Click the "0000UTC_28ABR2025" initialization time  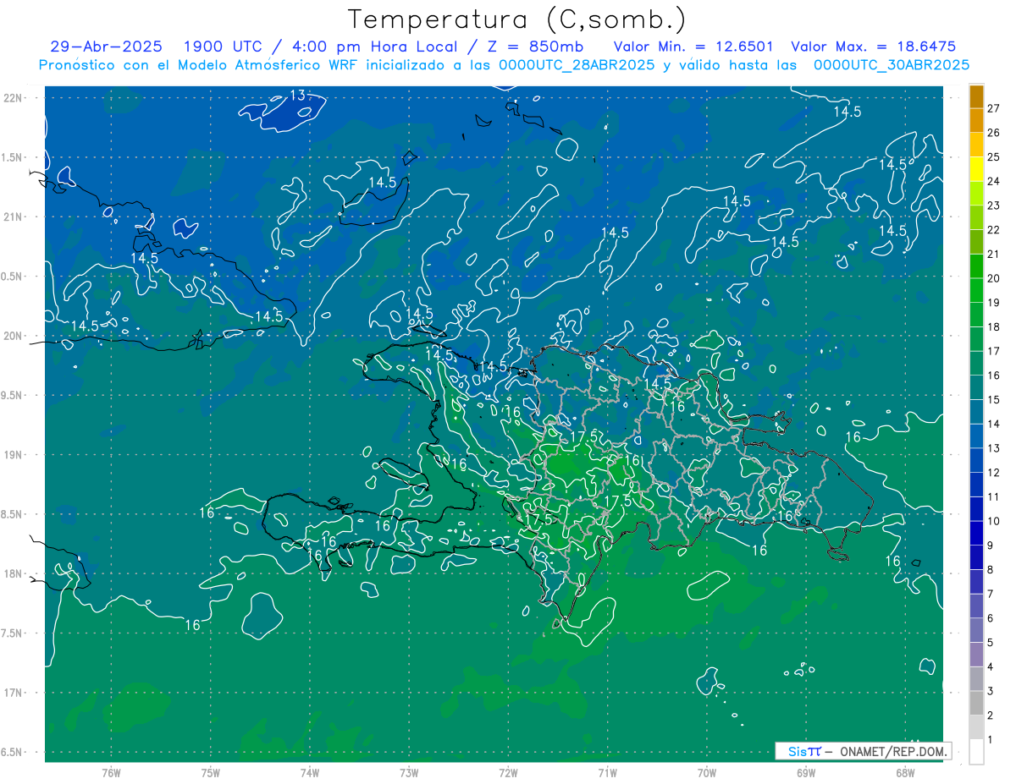pyautogui.click(x=577, y=65)
